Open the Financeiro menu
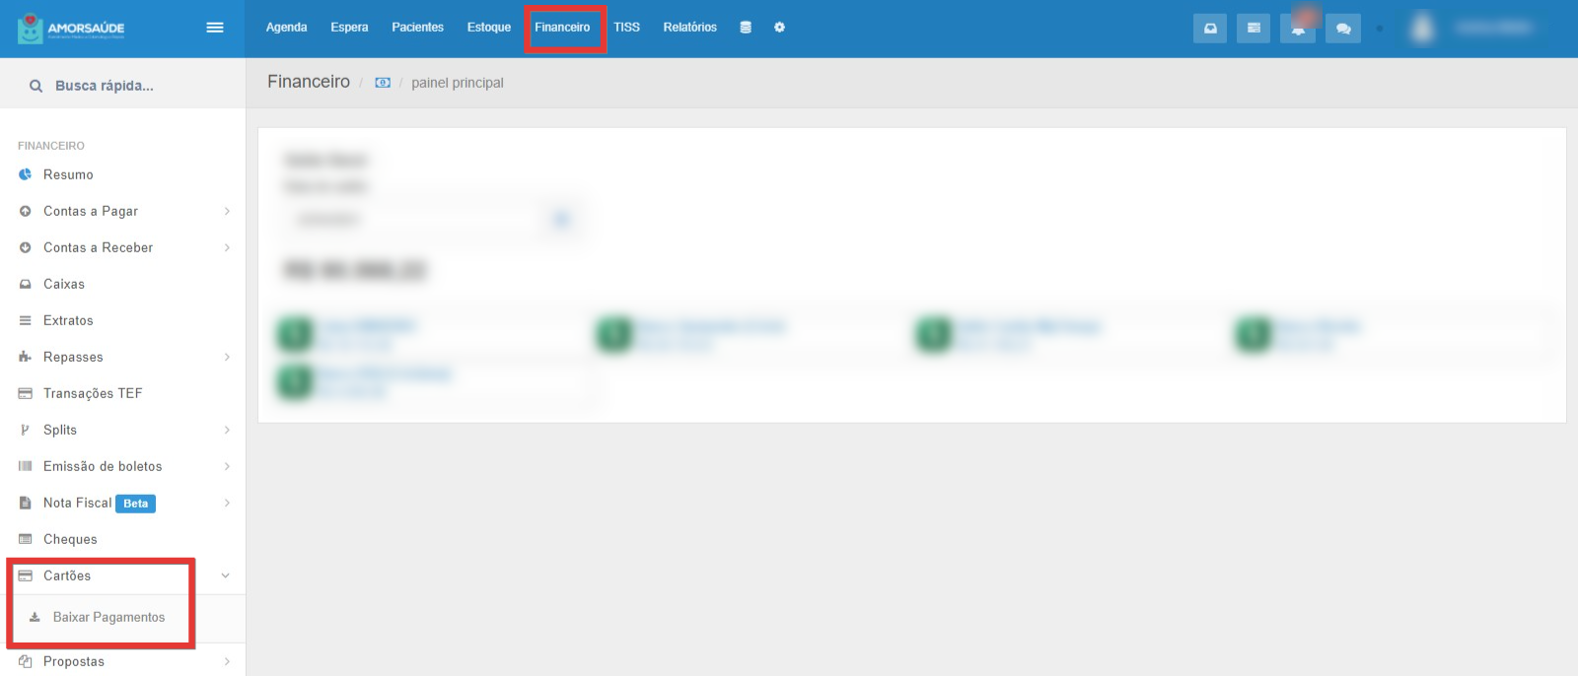The height and width of the screenshot is (676, 1578). pos(562,28)
